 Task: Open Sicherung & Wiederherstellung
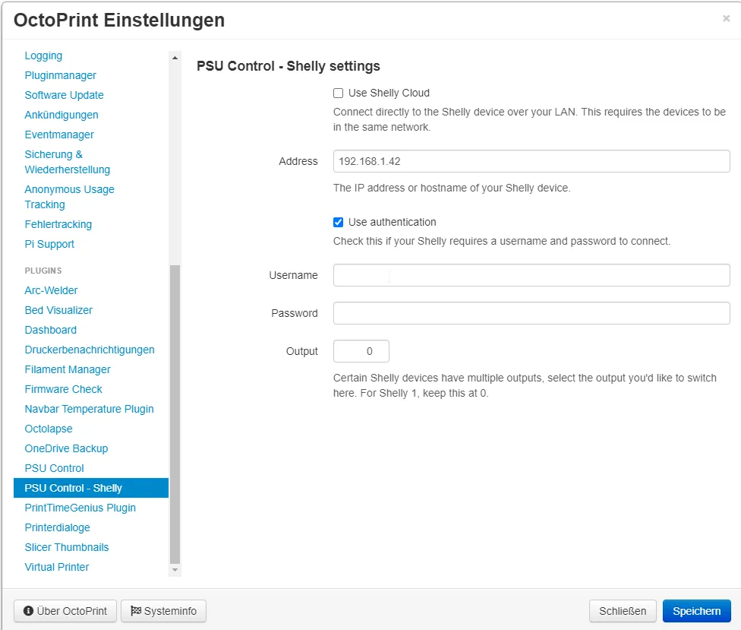coord(67,162)
